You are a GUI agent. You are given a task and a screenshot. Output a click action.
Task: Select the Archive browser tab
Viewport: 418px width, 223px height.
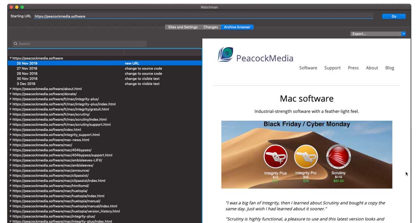[237, 27]
